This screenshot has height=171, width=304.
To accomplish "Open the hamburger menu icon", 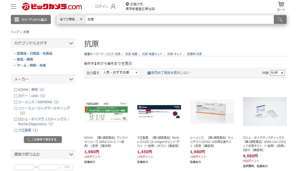I will click(x=13, y=6).
